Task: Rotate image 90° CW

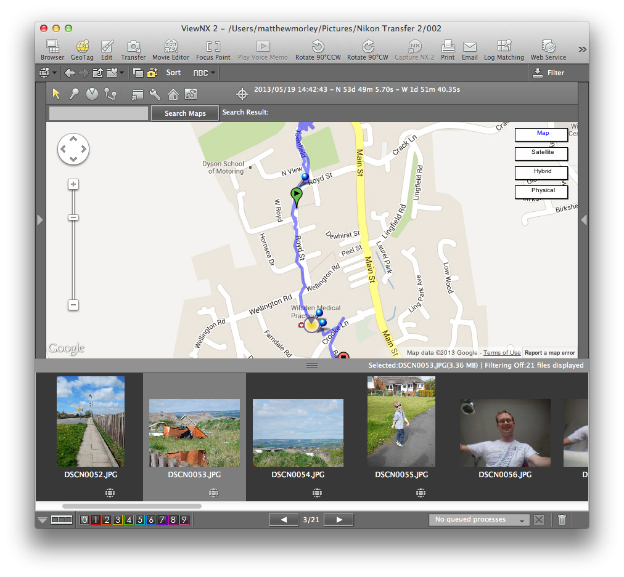Action: click(367, 50)
